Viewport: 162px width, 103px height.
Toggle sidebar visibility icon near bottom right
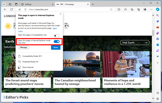tap(157, 93)
